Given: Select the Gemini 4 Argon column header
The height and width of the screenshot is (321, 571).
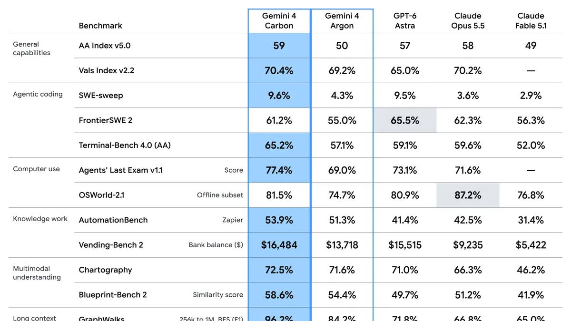Looking at the screenshot, I should point(342,21).
